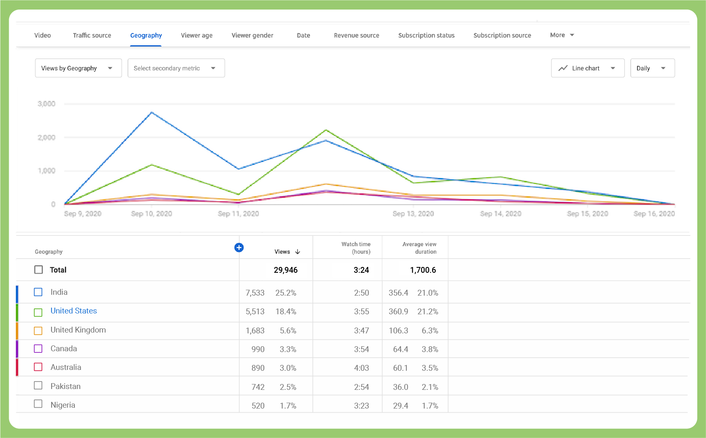Click the United Kingdom country name
This screenshot has height=438, width=706.
tap(78, 330)
